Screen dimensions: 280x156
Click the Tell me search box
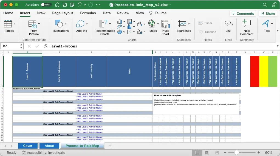pyautogui.click(x=158, y=13)
